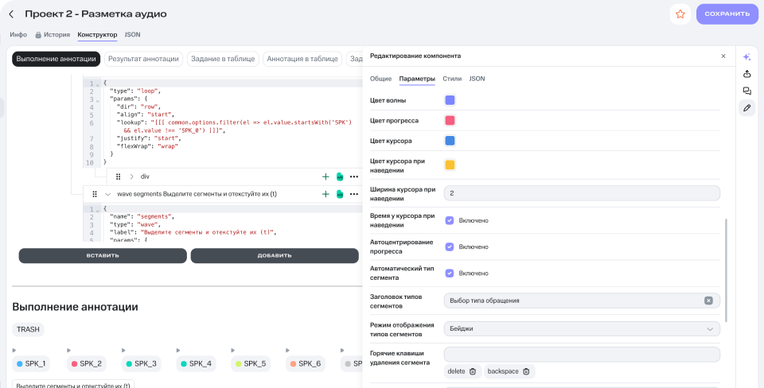Toggle progress auto-centering checkbox
Viewport: 764px width, 388px height.
pyautogui.click(x=450, y=246)
